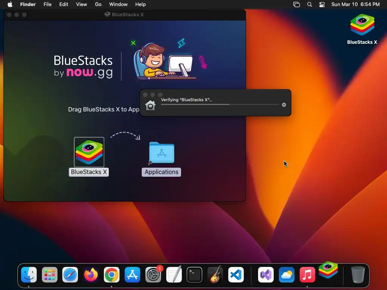Launch Music from the Dock
Viewport: 387px width, 290px height.
pos(307,275)
